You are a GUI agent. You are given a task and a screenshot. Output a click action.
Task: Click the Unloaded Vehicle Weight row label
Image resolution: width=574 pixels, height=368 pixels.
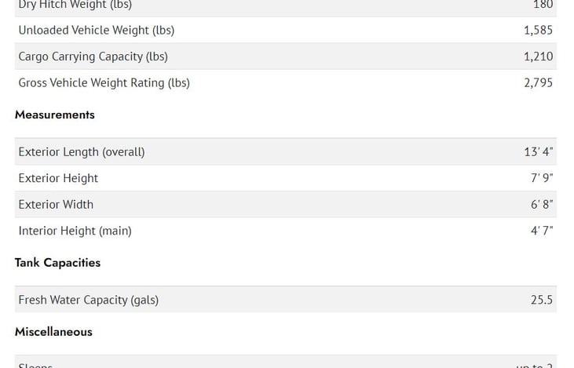click(96, 30)
